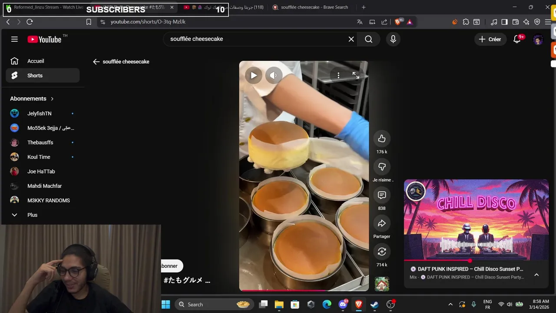Screen dimensions: 556x313
Task: Open Steam from taskbar
Action: [374, 305]
